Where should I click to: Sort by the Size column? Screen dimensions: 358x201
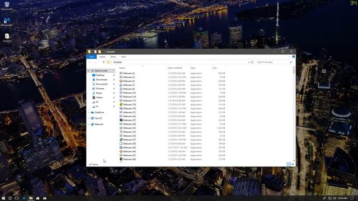[215, 68]
